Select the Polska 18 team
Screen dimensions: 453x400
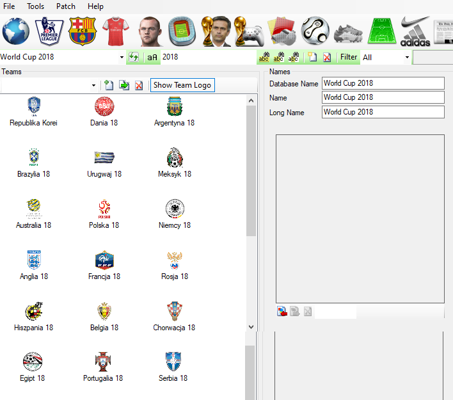pos(104,214)
